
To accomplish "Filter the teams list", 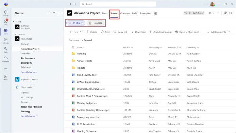I will coord(54,13).
